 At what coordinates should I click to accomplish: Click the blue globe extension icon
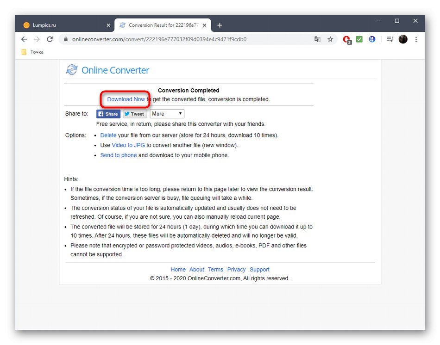click(x=372, y=39)
